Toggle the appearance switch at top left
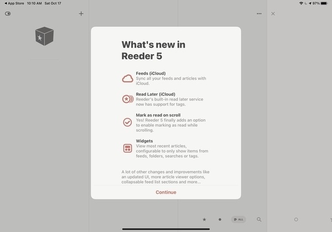Image resolution: width=332 pixels, height=232 pixels. pyautogui.click(x=8, y=14)
